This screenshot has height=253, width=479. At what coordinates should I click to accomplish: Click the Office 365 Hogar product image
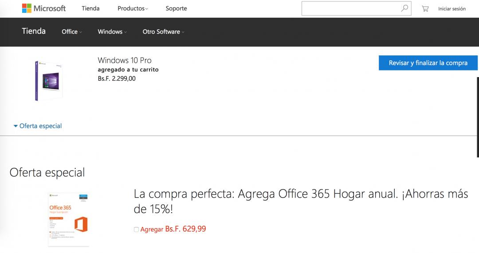(x=68, y=219)
